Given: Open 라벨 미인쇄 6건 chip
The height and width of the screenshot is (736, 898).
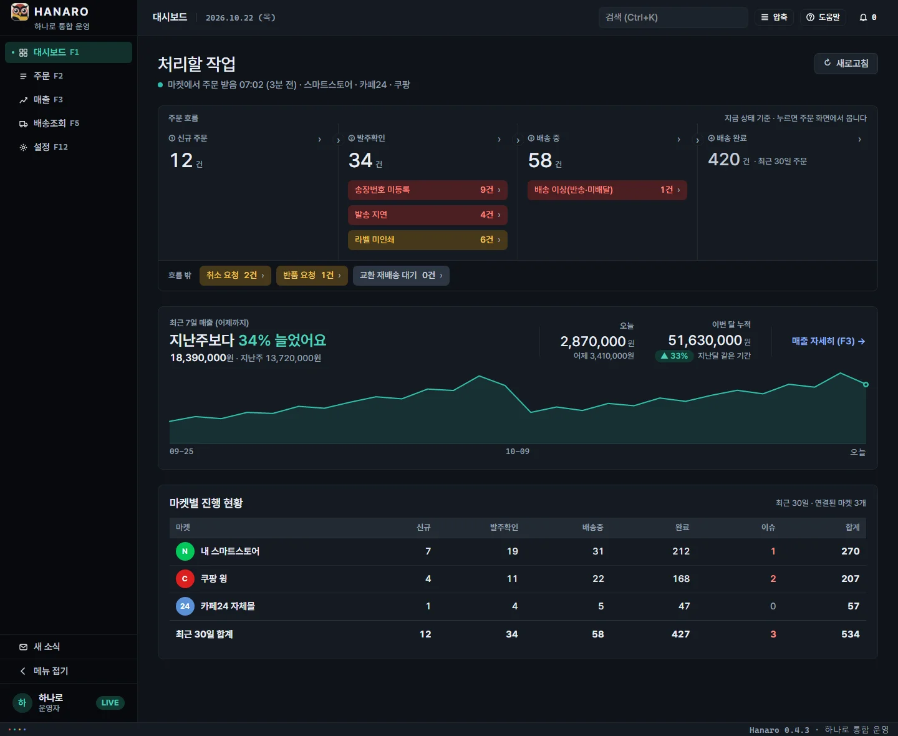Looking at the screenshot, I should [x=428, y=240].
